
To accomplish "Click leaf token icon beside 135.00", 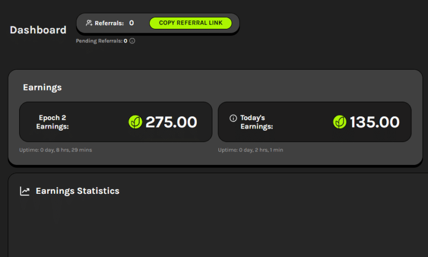I will 340,122.
